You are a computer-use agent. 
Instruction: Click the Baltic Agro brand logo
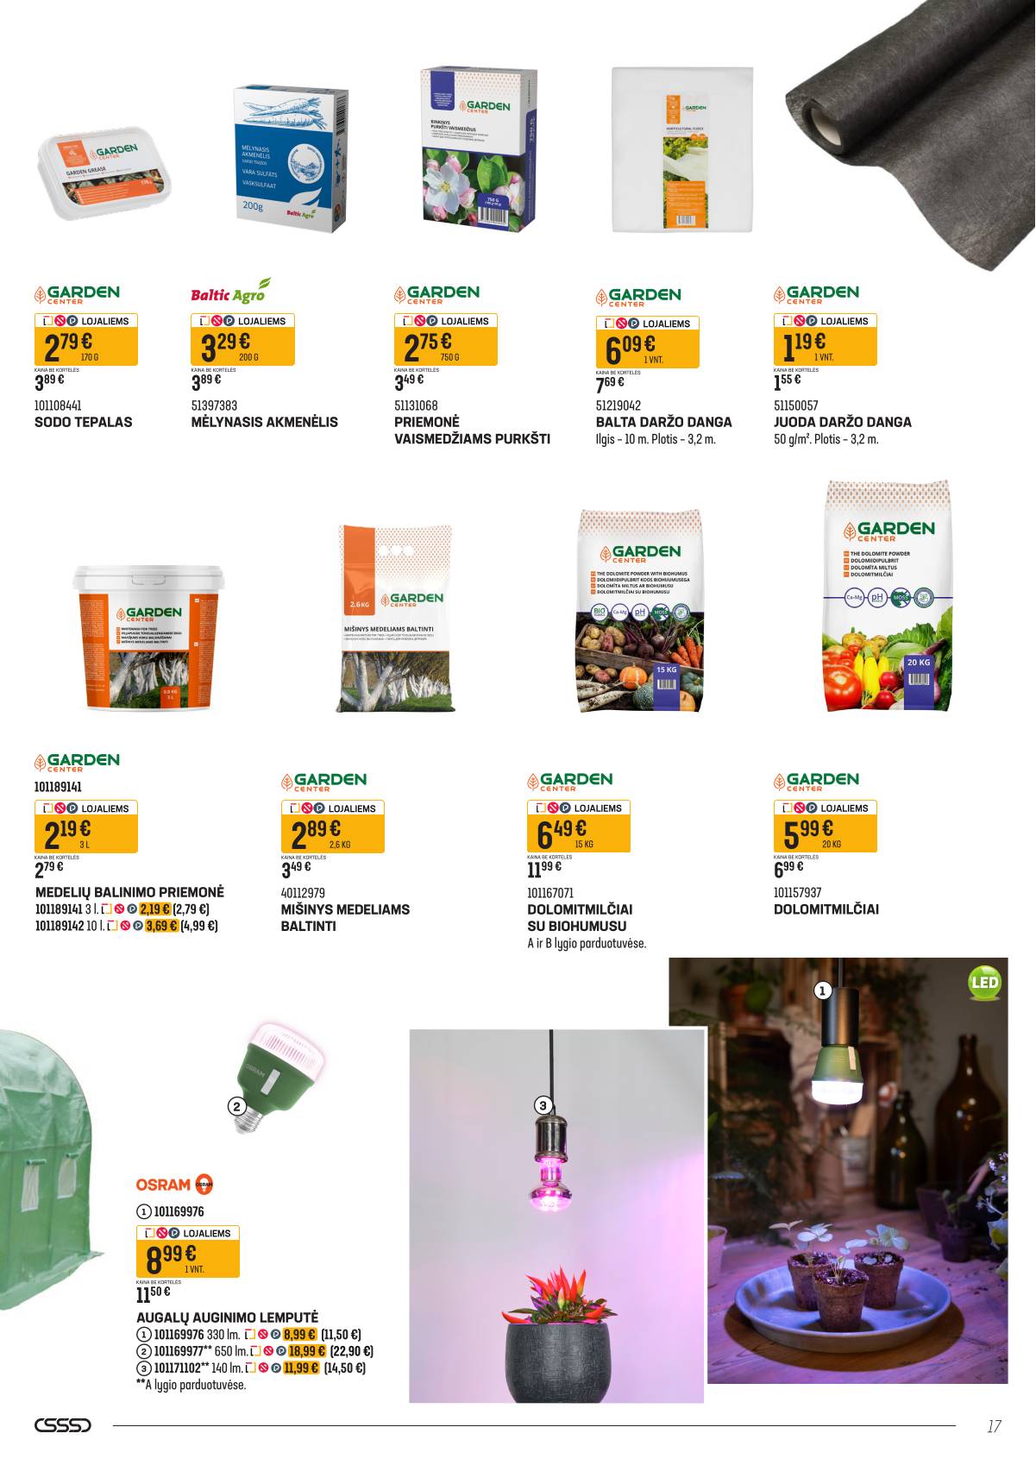(230, 292)
